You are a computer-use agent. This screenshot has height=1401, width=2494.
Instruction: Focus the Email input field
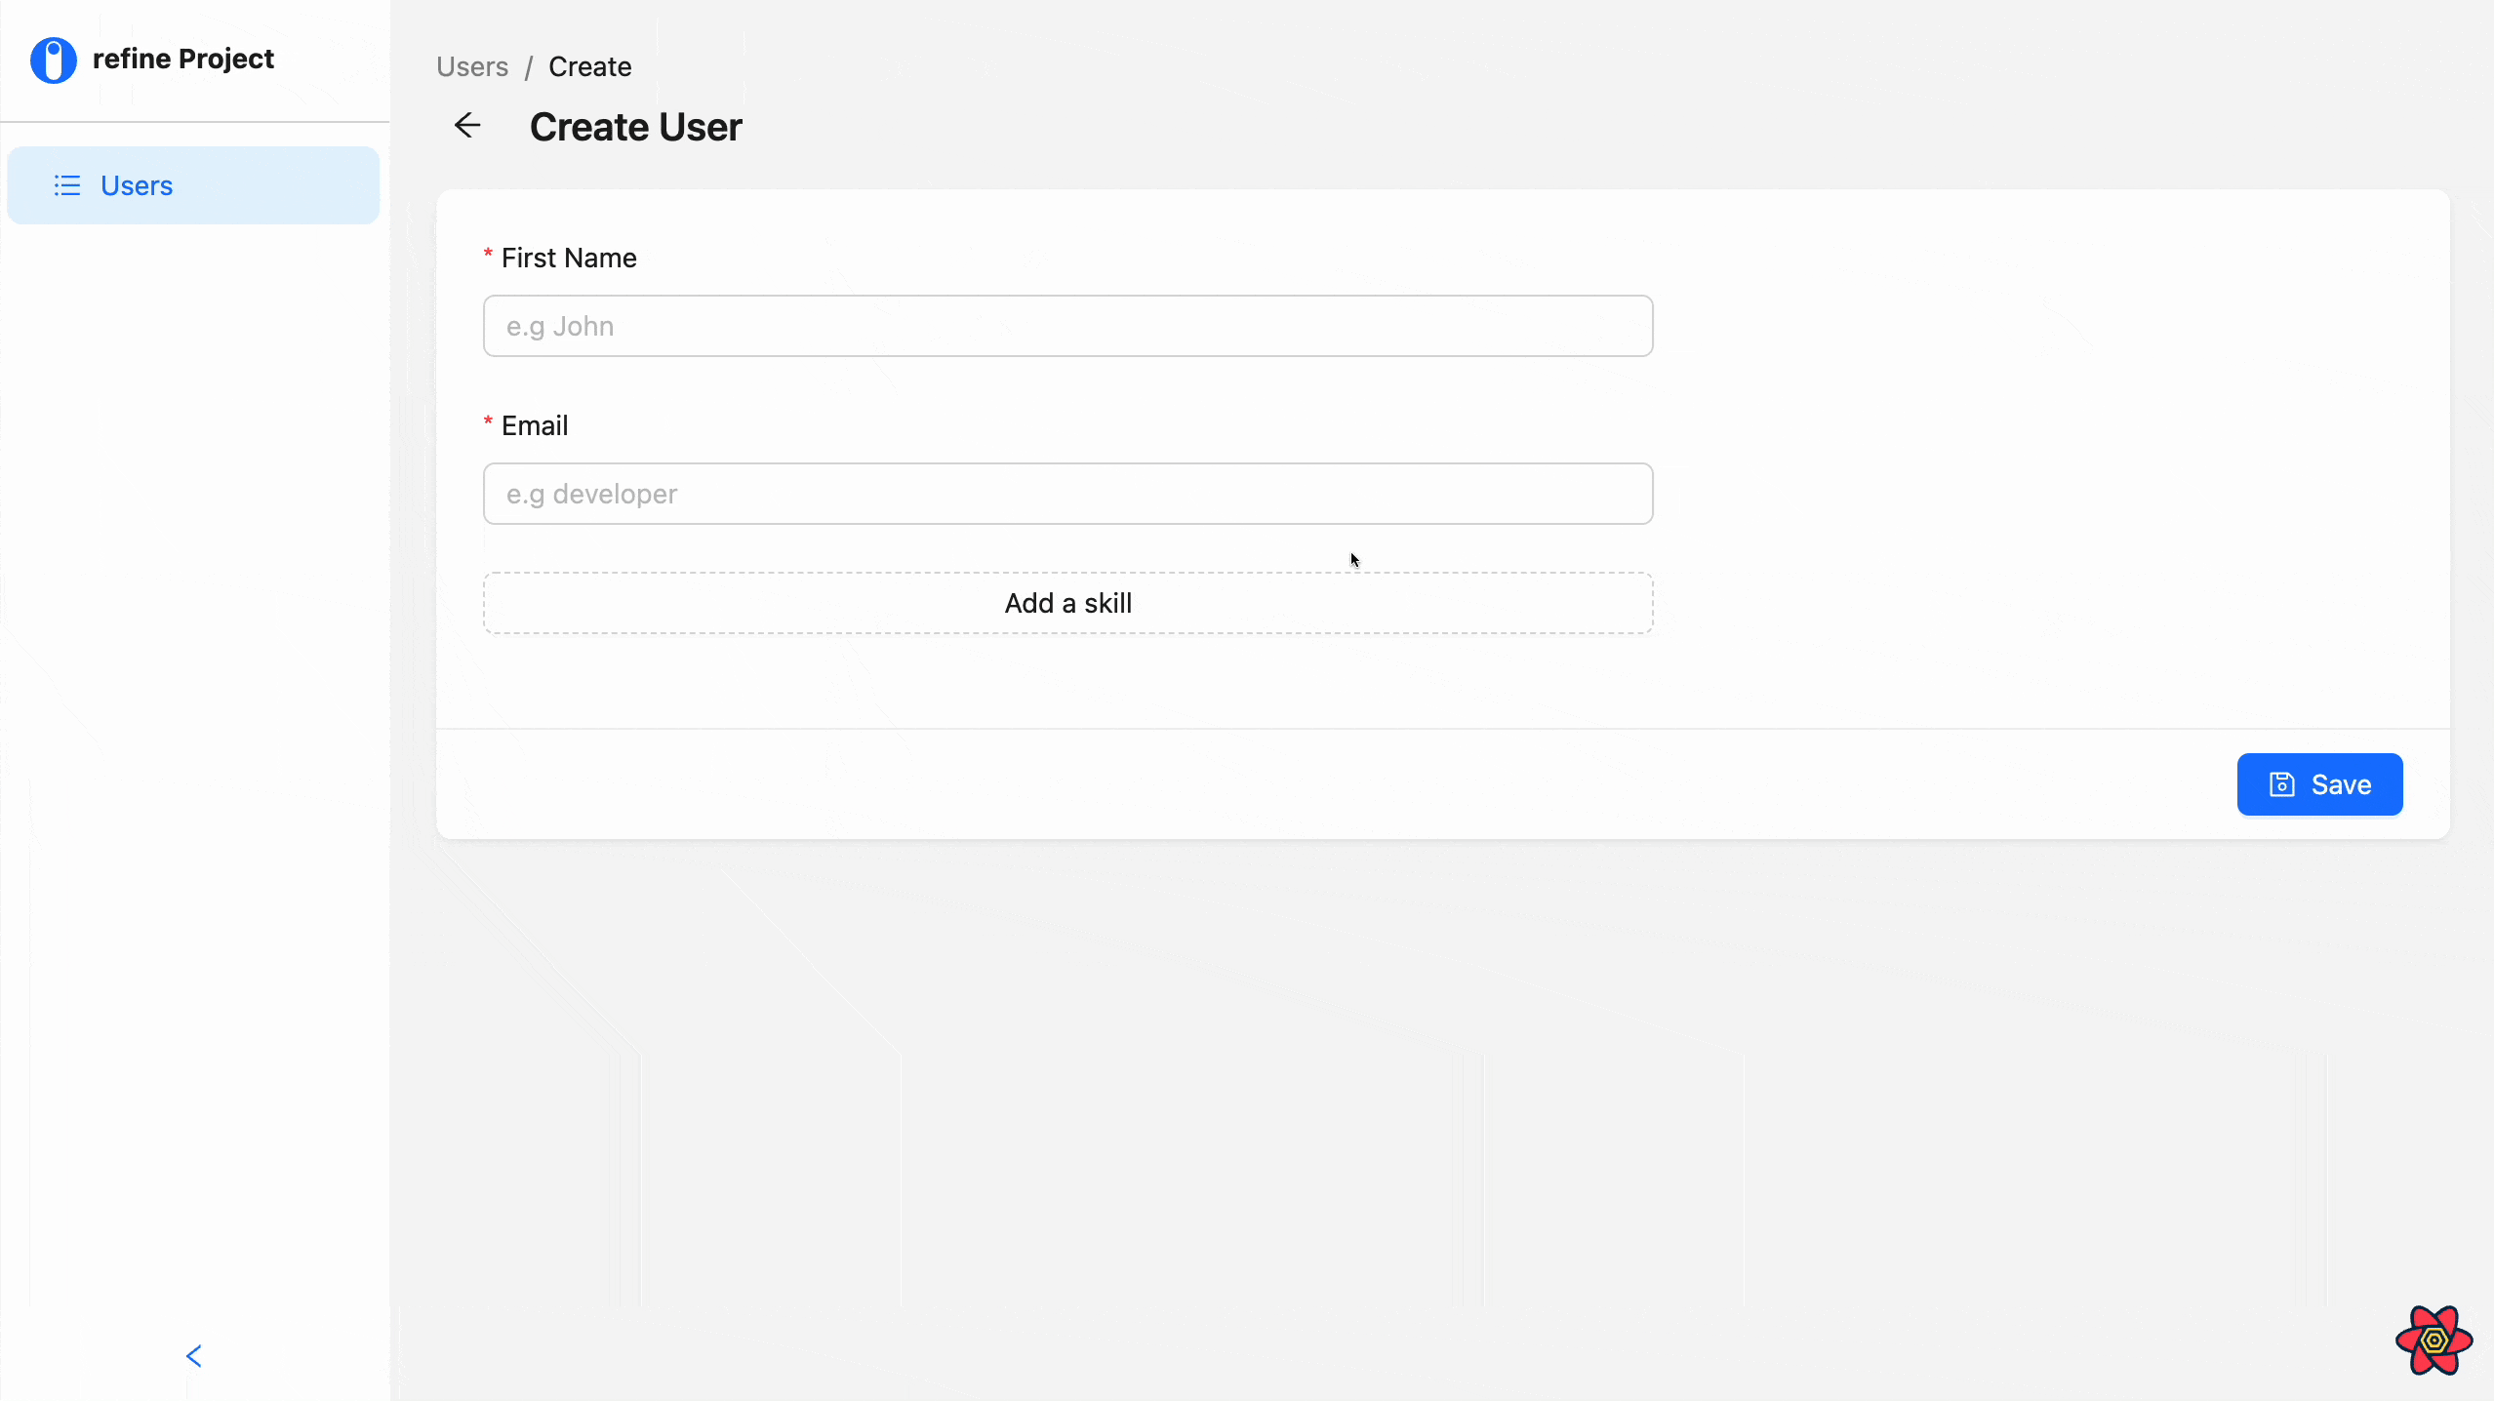click(1067, 494)
